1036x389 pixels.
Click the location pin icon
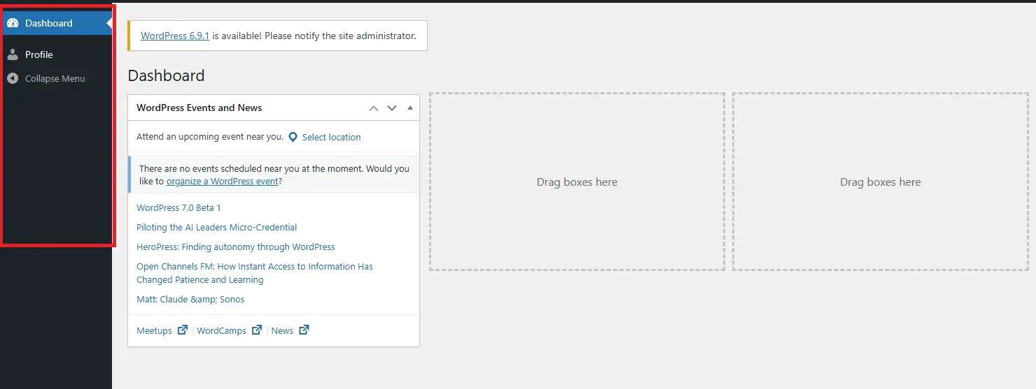click(x=293, y=137)
